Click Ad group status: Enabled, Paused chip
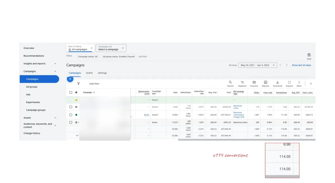The height and width of the screenshot is (183, 335). click(x=119, y=57)
